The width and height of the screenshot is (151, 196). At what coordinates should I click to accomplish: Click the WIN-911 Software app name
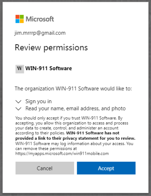tap(49, 68)
